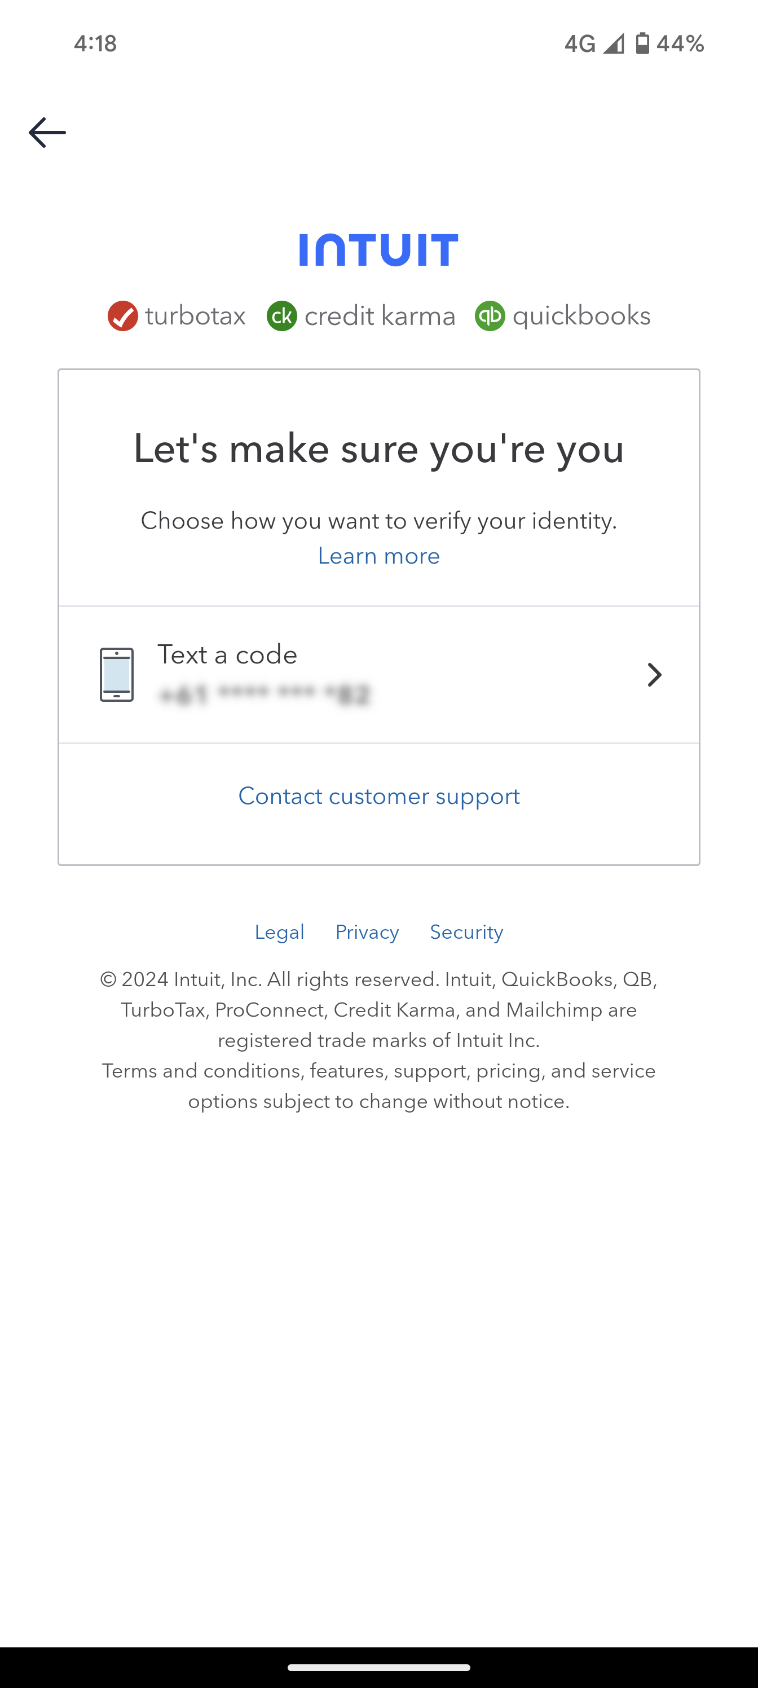The width and height of the screenshot is (758, 1688).
Task: Open the Legal footer link
Action: coord(279,932)
